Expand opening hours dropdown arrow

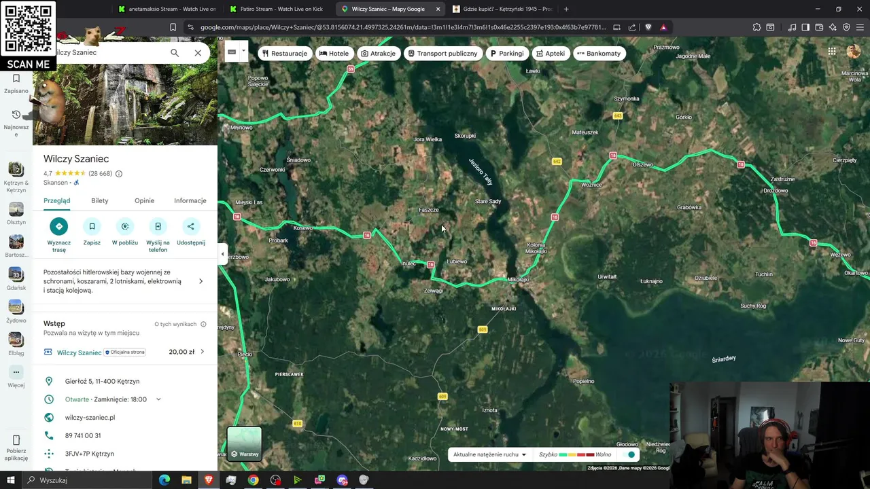click(x=158, y=399)
